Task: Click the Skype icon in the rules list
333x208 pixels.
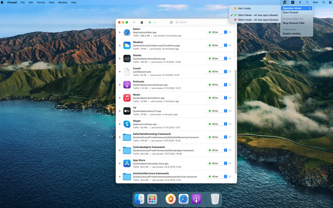Action: (127, 124)
